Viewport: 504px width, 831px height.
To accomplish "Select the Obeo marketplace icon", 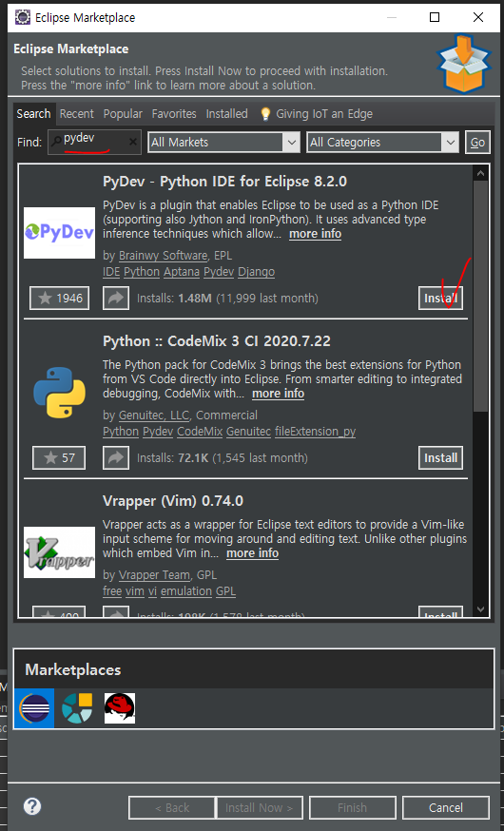I will pos(77,708).
